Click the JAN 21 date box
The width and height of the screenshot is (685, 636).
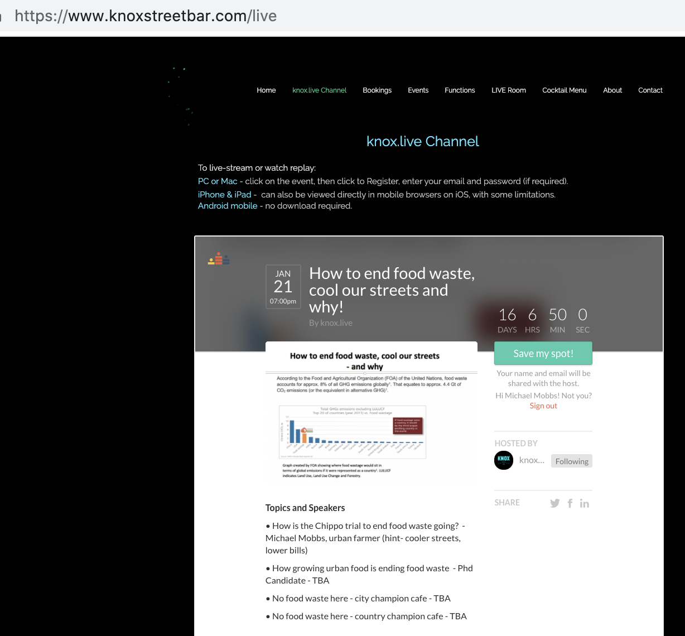pyautogui.click(x=283, y=287)
